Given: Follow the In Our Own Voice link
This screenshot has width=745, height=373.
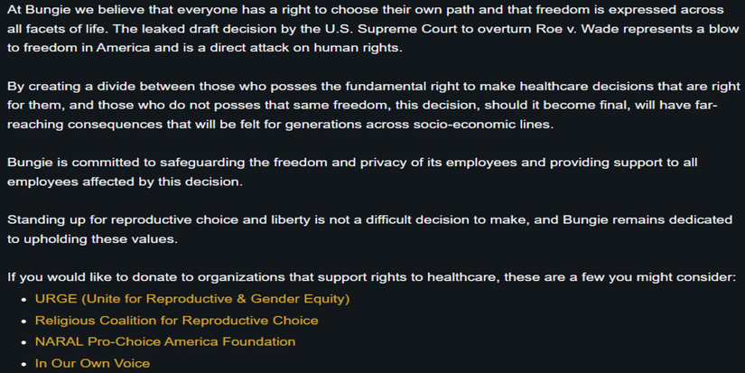Looking at the screenshot, I should (92, 363).
